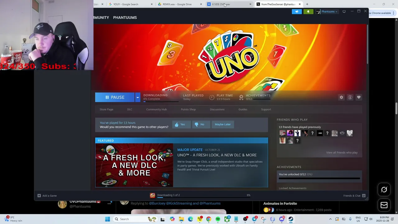
Task: Open OBS Studio icon in taskbar
Action: tap(245, 219)
